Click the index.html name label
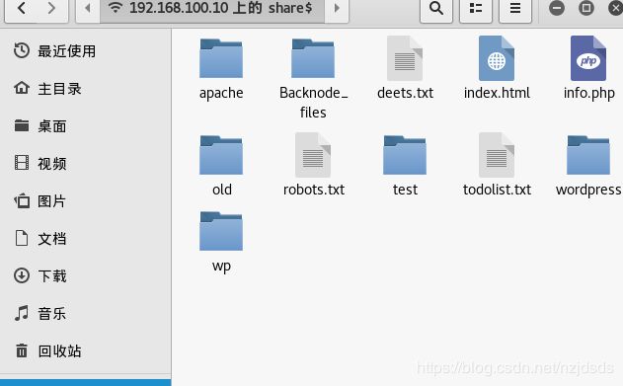Image resolution: width=623 pixels, height=386 pixels. click(497, 93)
